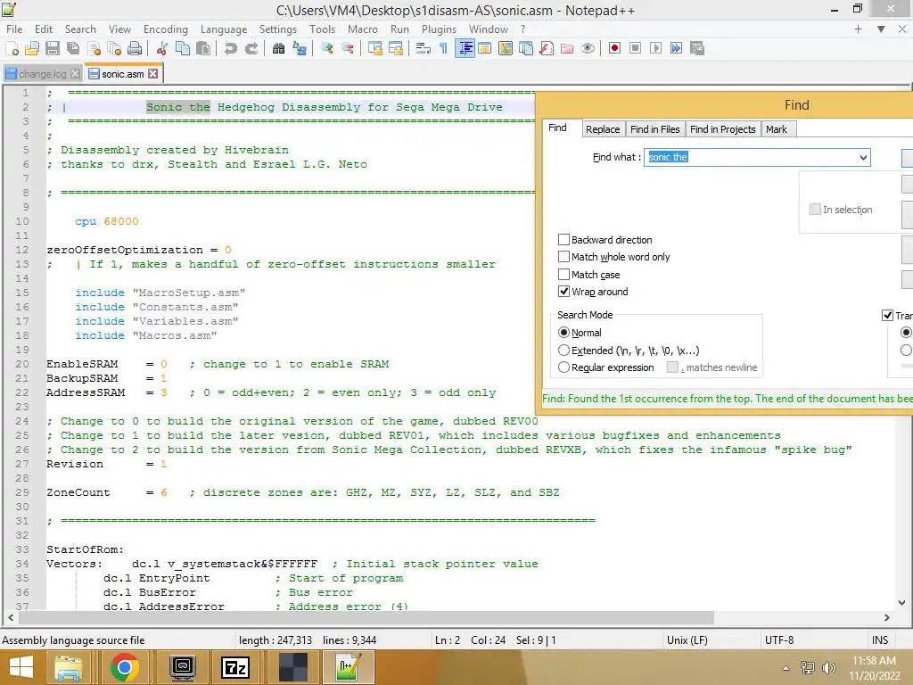Screen dimensions: 913x685
Task: Open the Encoding menu
Action: point(165,29)
